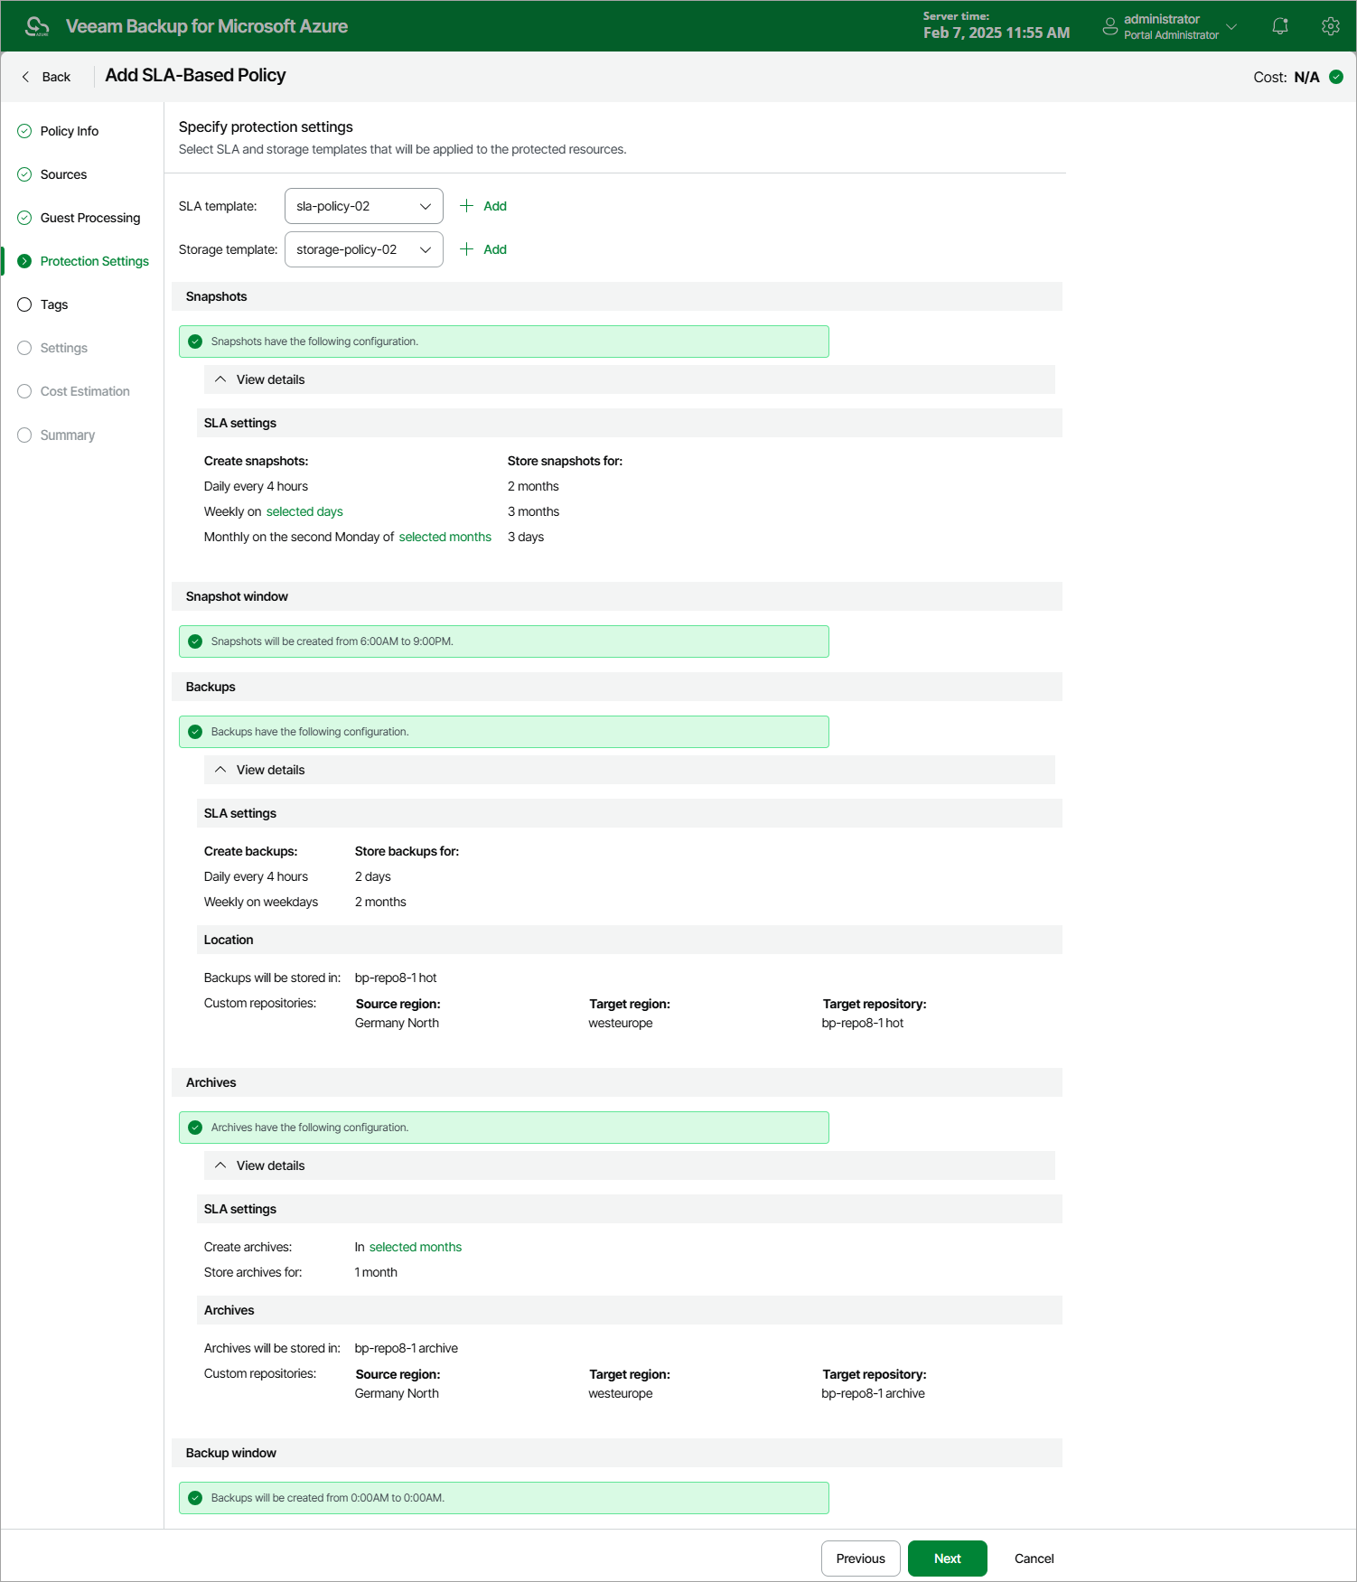
Task: Click the Back arrow icon
Action: click(25, 77)
